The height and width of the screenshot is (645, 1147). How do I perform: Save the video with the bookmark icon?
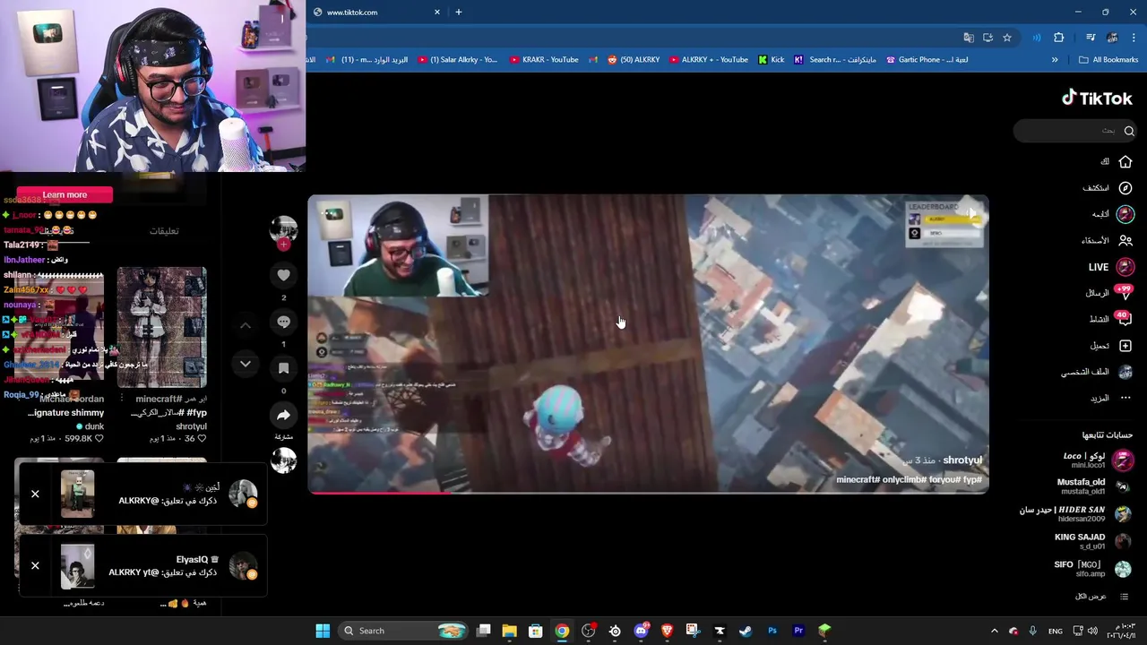click(x=283, y=368)
